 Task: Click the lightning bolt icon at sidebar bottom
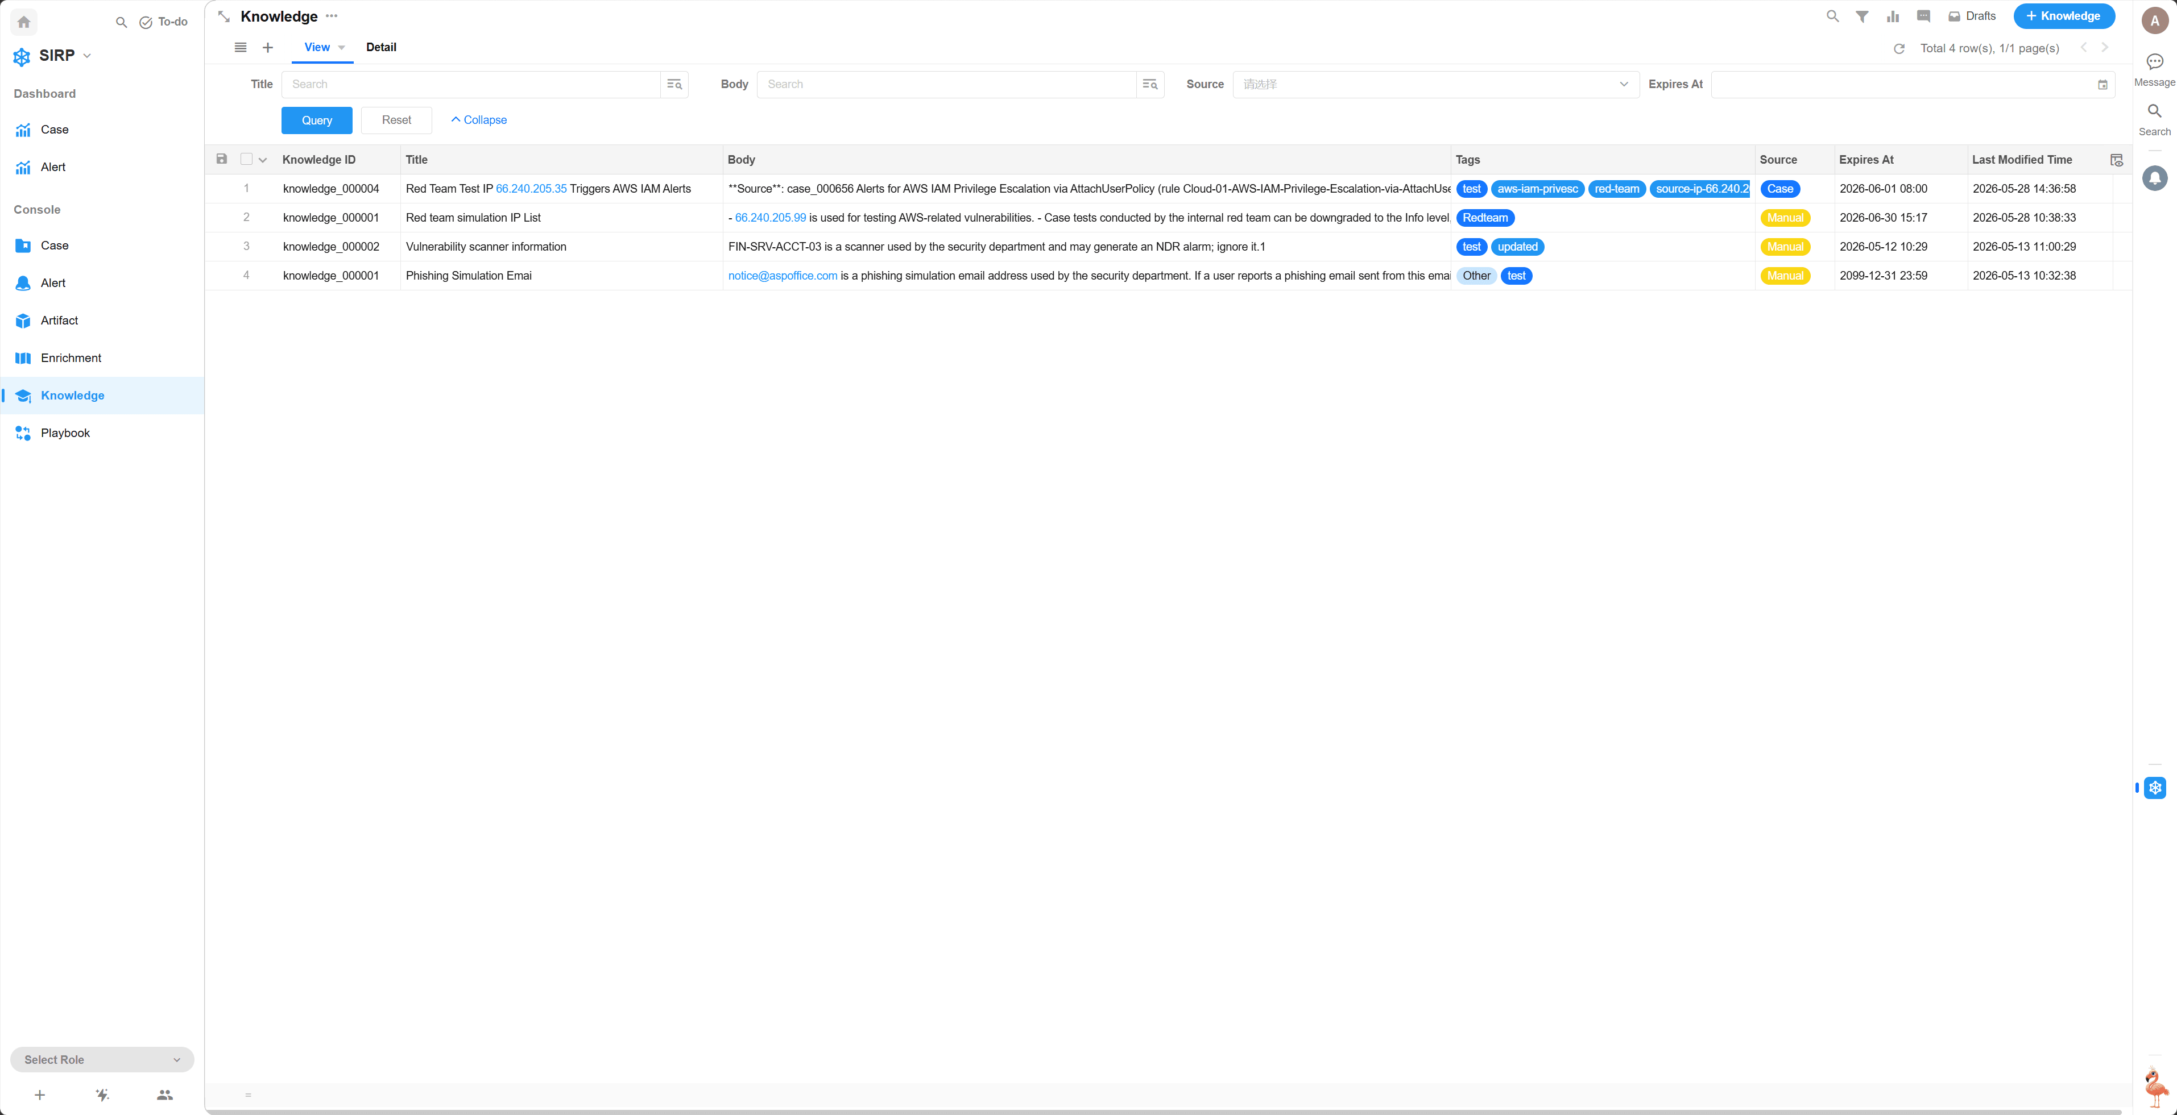pos(102,1095)
